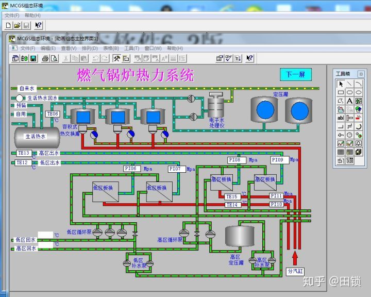Click the open folder icon in top toolbar
The image size is (371, 297).
(17, 25)
